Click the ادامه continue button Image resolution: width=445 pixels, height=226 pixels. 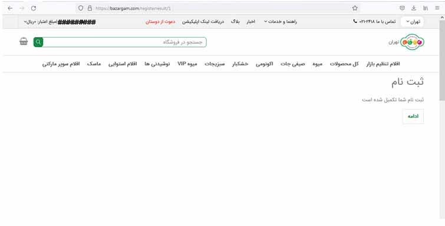pos(413,117)
